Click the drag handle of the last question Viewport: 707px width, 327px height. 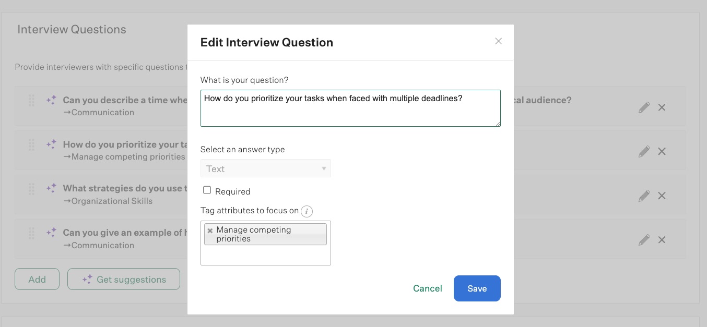coord(31,239)
